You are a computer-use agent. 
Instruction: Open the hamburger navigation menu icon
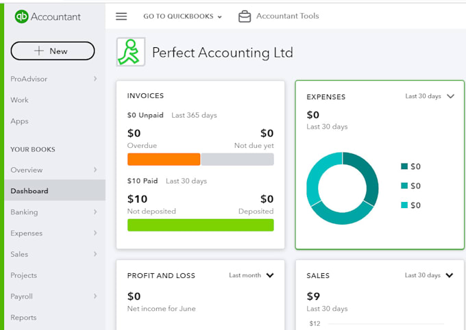point(121,16)
